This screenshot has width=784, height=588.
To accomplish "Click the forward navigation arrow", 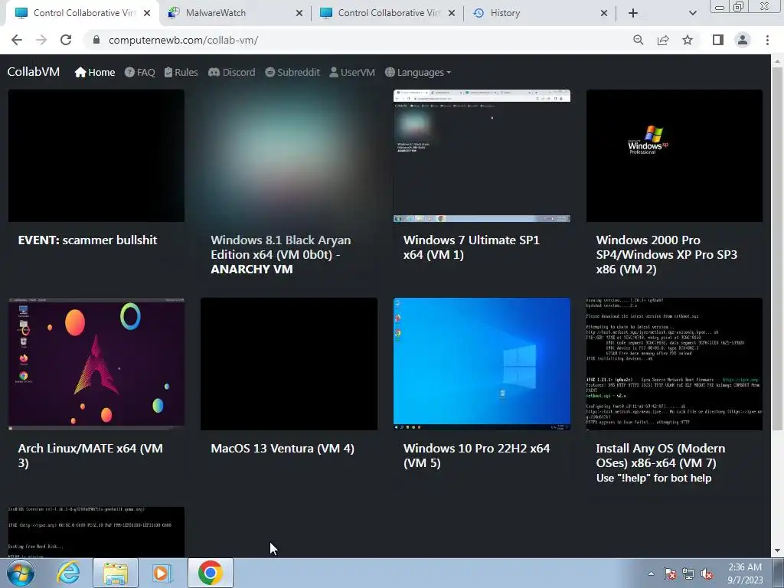I will (x=41, y=40).
